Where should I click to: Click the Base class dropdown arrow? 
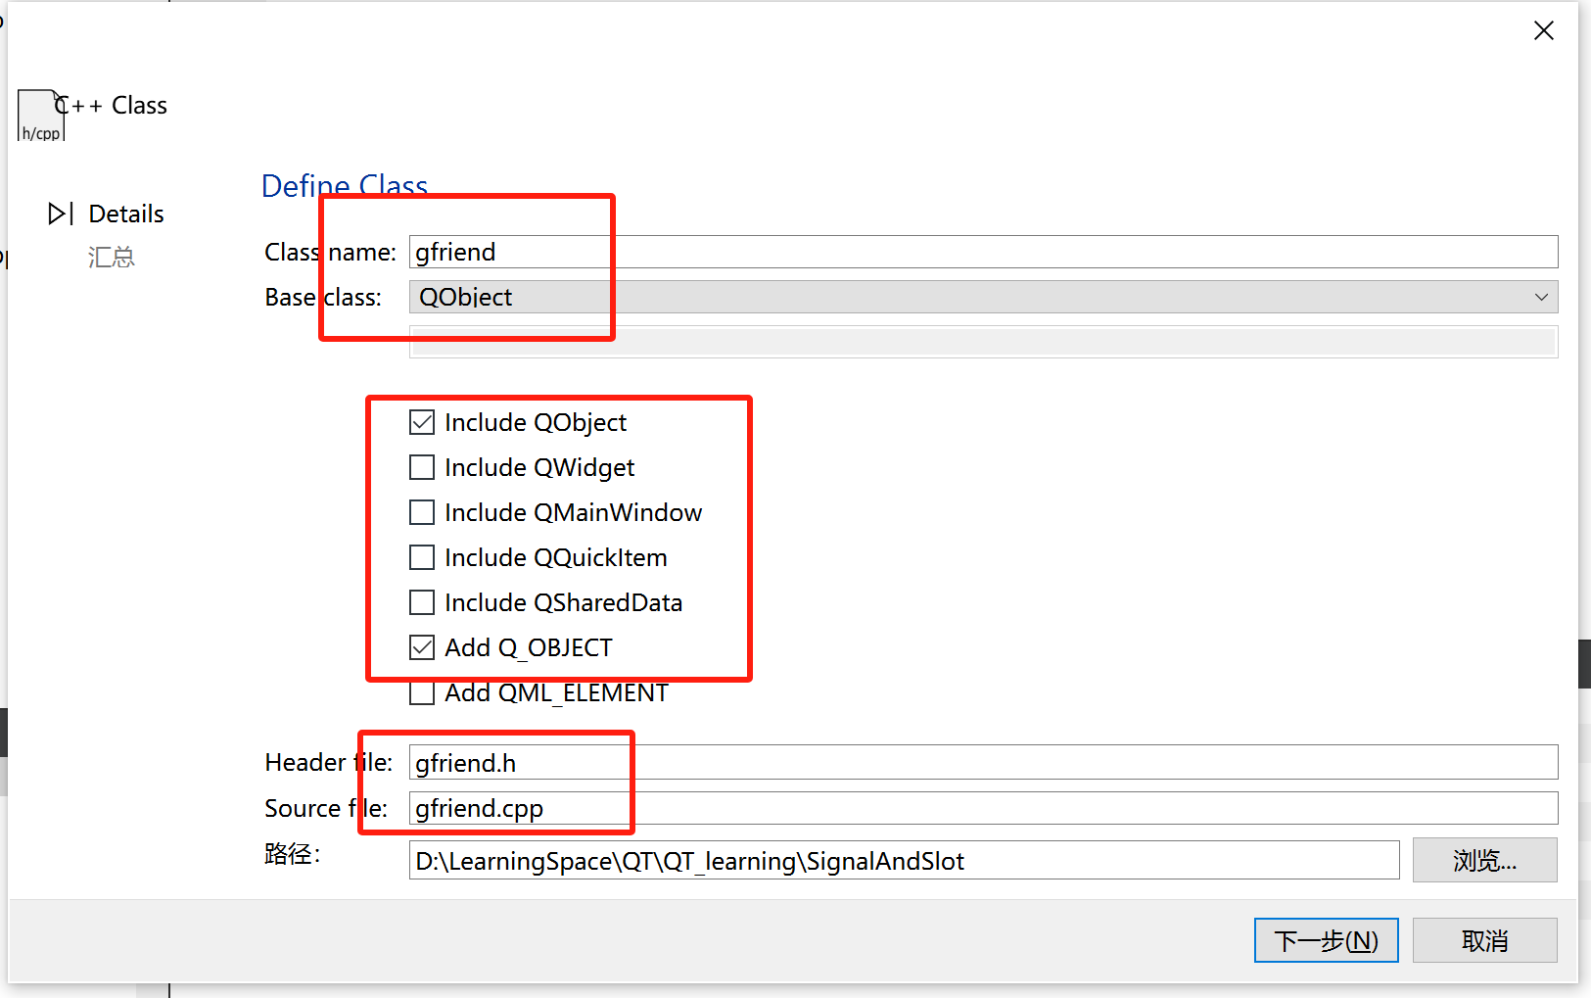1541,297
